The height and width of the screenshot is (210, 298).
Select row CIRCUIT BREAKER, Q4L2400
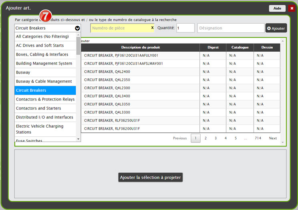(181, 72)
